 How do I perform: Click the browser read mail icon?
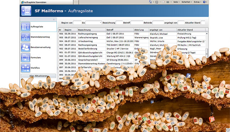coord(163,2)
